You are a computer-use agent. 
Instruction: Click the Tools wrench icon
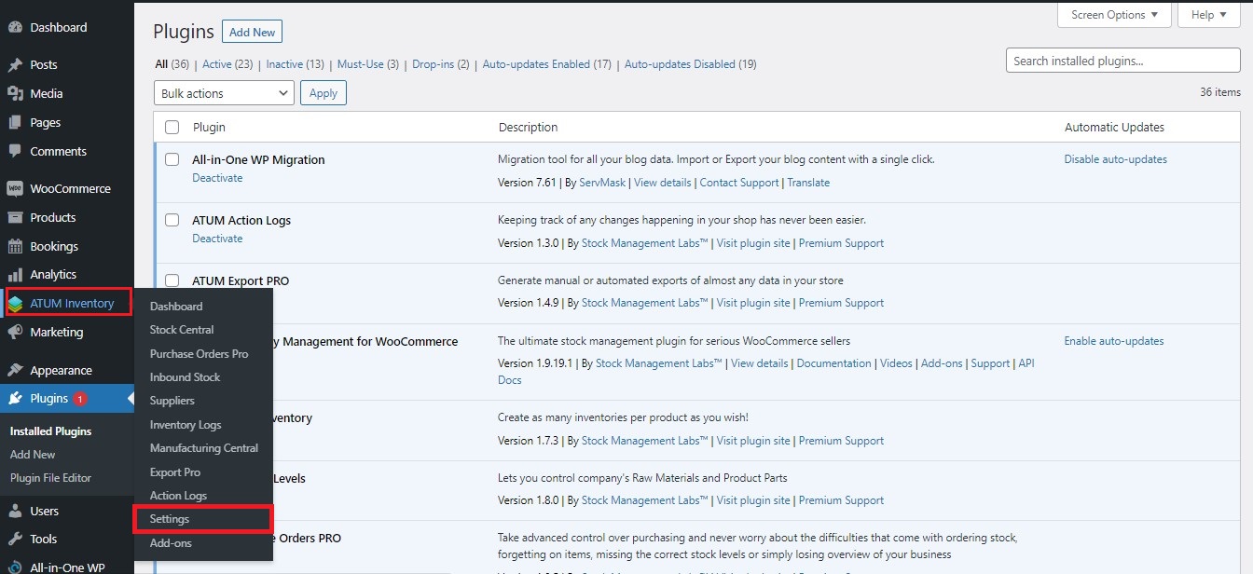point(15,539)
